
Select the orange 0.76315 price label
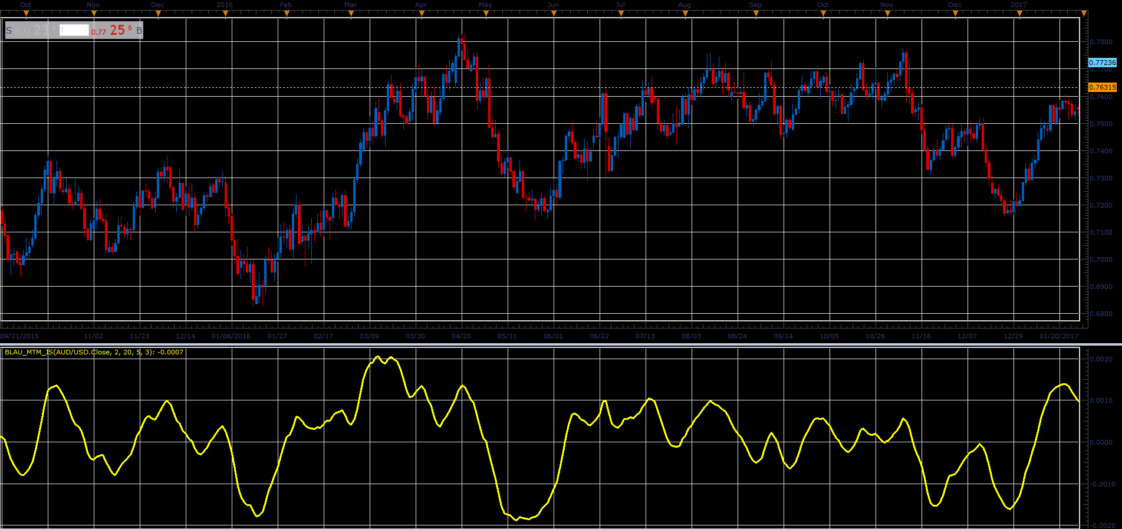coord(1102,87)
